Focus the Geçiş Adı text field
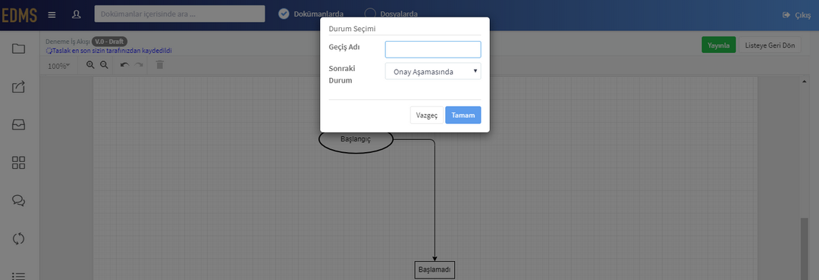Screen dimensions: 819x280 (433, 49)
